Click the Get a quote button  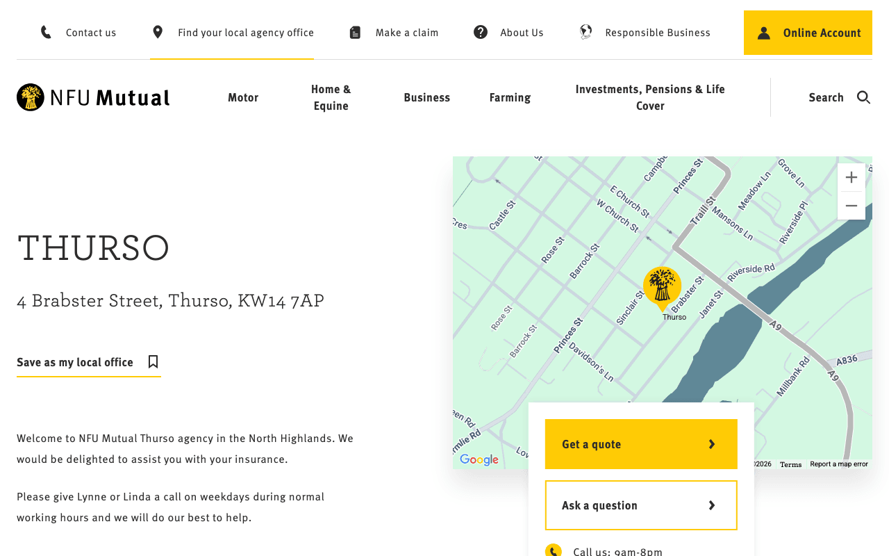click(x=641, y=444)
